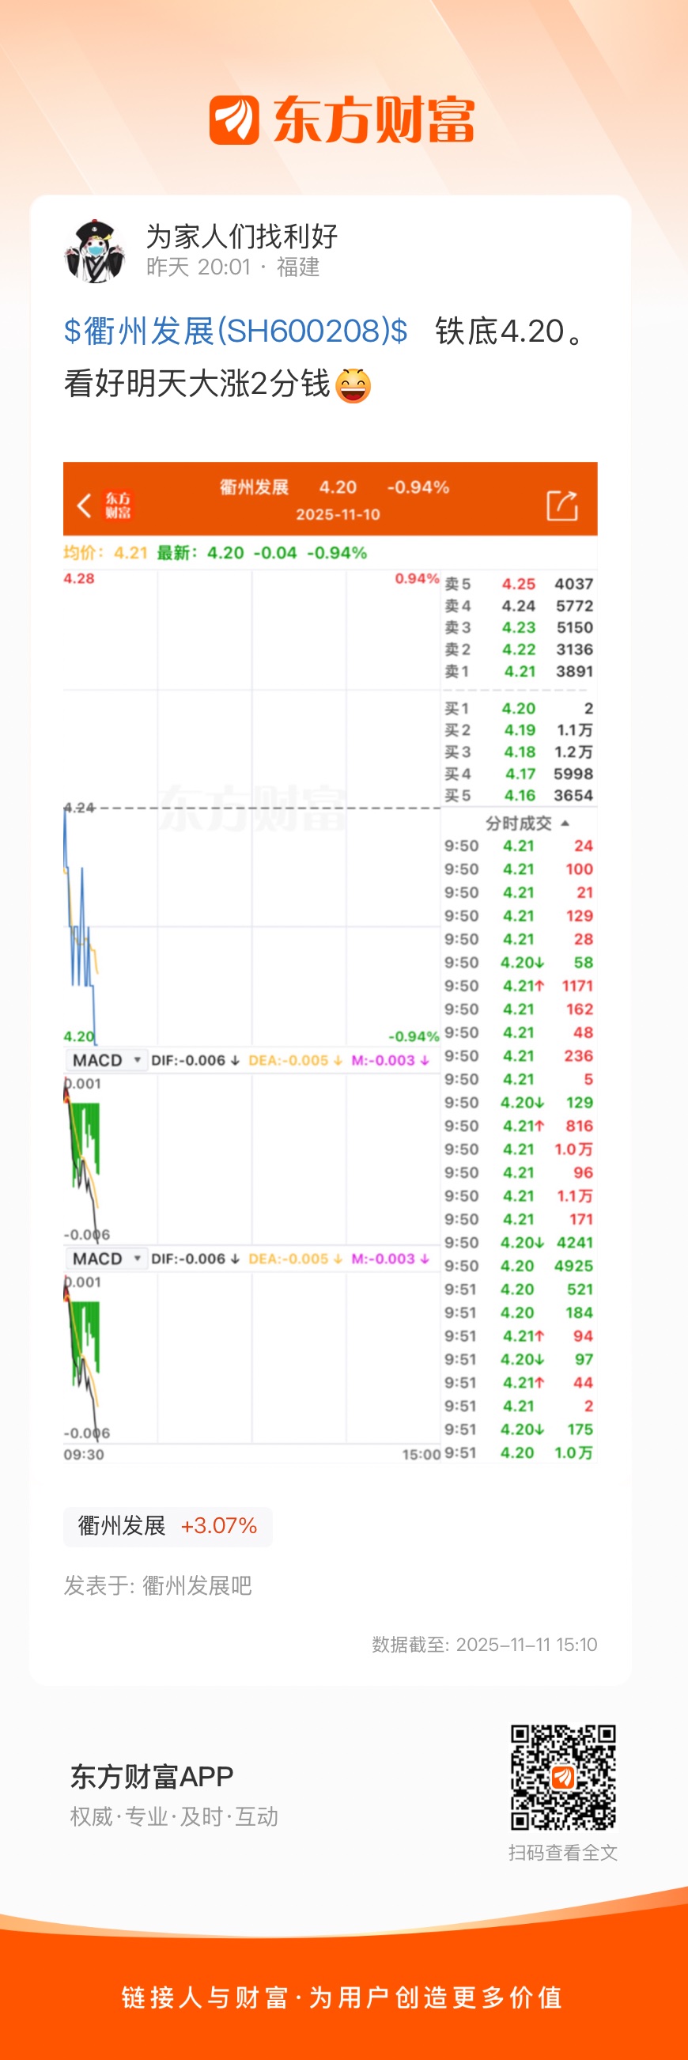Image resolution: width=688 pixels, height=2060 pixels.
Task: Click the date 2025-11-10 in header
Action: [338, 514]
